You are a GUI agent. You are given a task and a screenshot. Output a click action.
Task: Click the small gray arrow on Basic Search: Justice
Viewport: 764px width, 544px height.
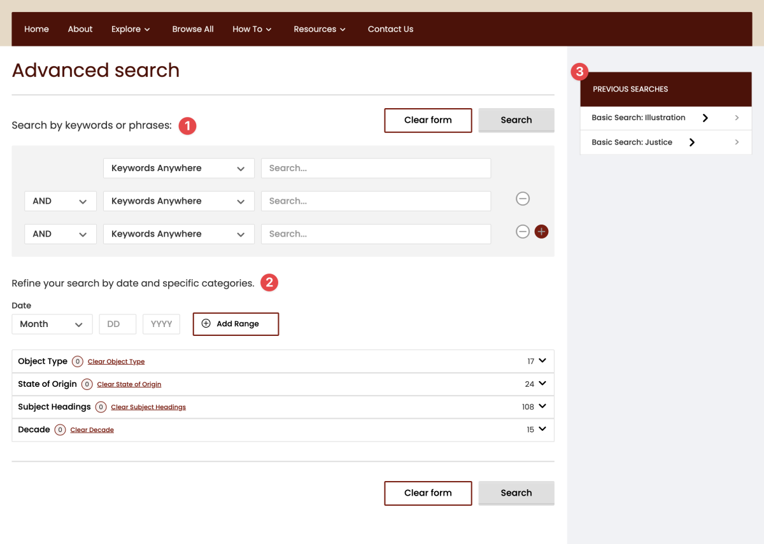tap(737, 143)
